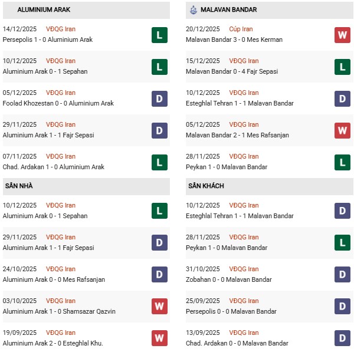Open the Cúp Iran competition link

(x=242, y=29)
